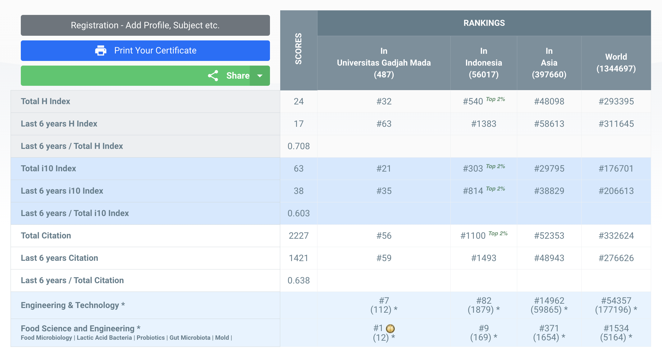
Task: Click the printer icon
Action: [x=101, y=50]
